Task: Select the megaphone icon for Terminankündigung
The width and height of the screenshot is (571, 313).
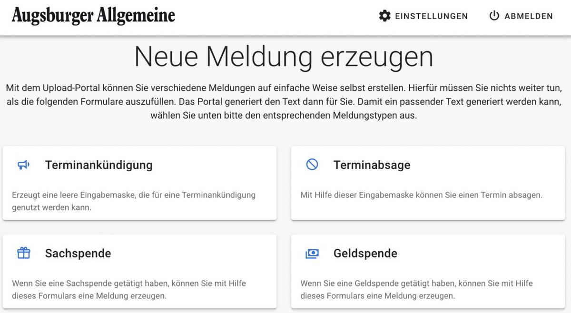Action: (x=22, y=165)
